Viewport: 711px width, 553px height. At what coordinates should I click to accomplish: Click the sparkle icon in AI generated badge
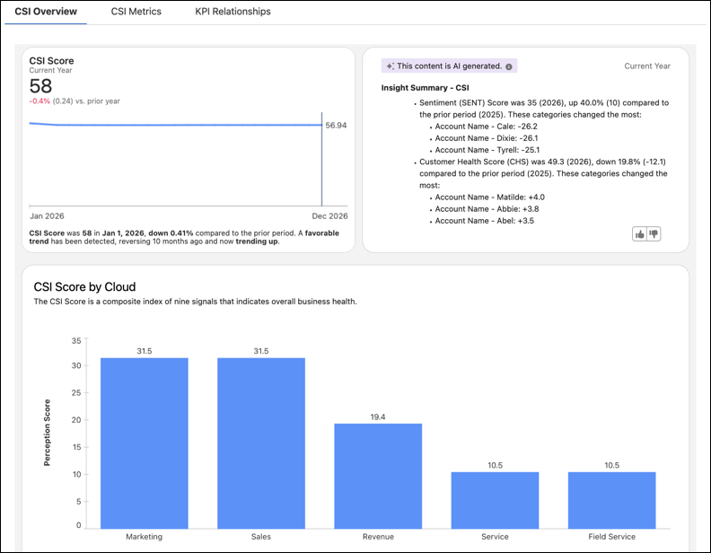point(390,66)
